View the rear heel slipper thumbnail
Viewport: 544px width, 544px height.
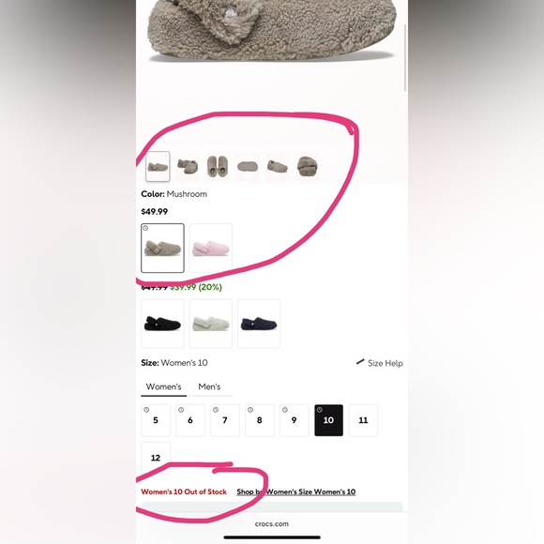coord(308,166)
